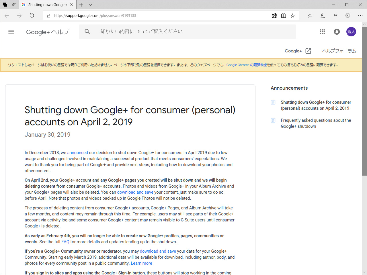
Task: Open Google+ via the external link icon
Action: (x=308, y=51)
